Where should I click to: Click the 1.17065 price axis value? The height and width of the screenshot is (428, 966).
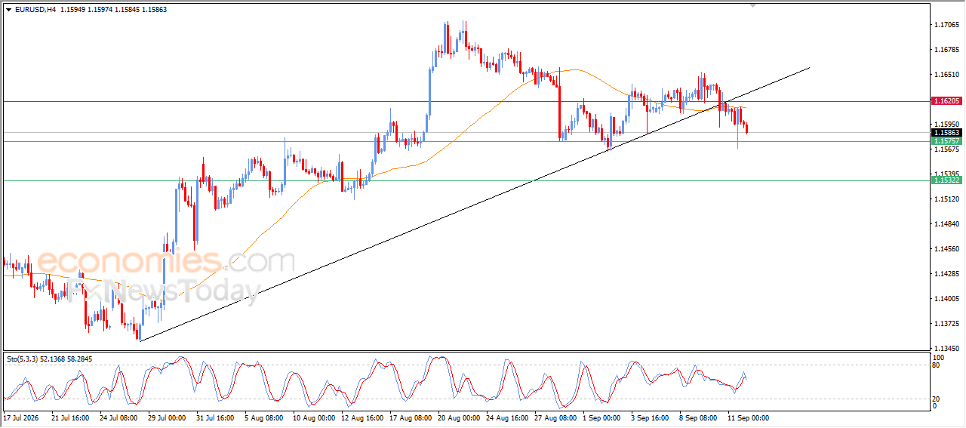point(947,25)
